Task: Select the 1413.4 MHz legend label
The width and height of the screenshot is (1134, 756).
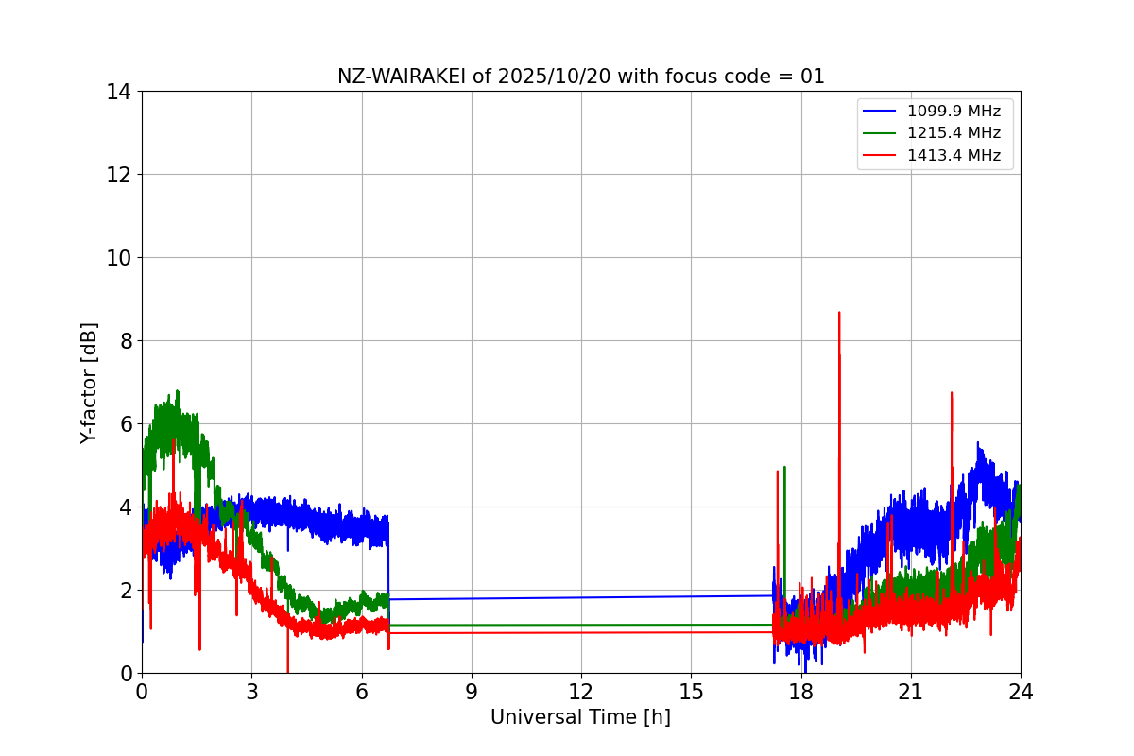Action: point(954,156)
